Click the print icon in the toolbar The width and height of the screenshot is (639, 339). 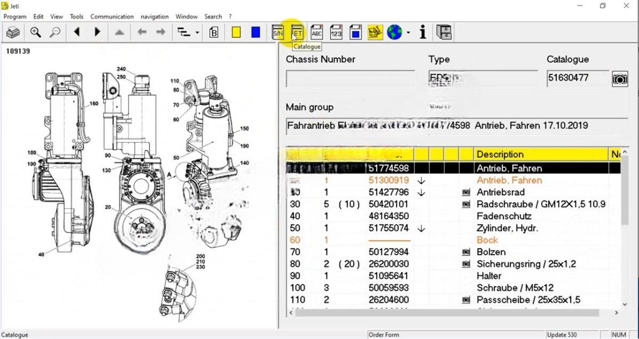click(x=13, y=33)
